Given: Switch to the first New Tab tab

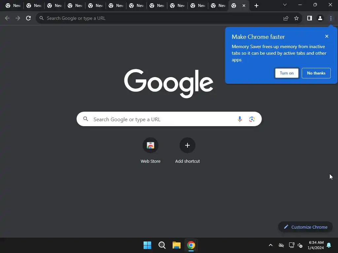Looking at the screenshot, I should [13, 6].
